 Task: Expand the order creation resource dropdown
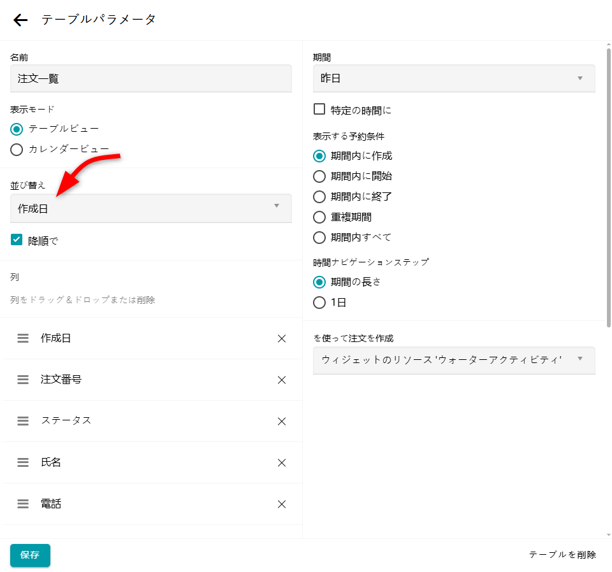(x=453, y=360)
